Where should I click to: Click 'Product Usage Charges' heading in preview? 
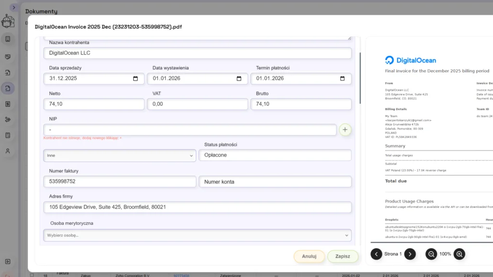(409, 201)
